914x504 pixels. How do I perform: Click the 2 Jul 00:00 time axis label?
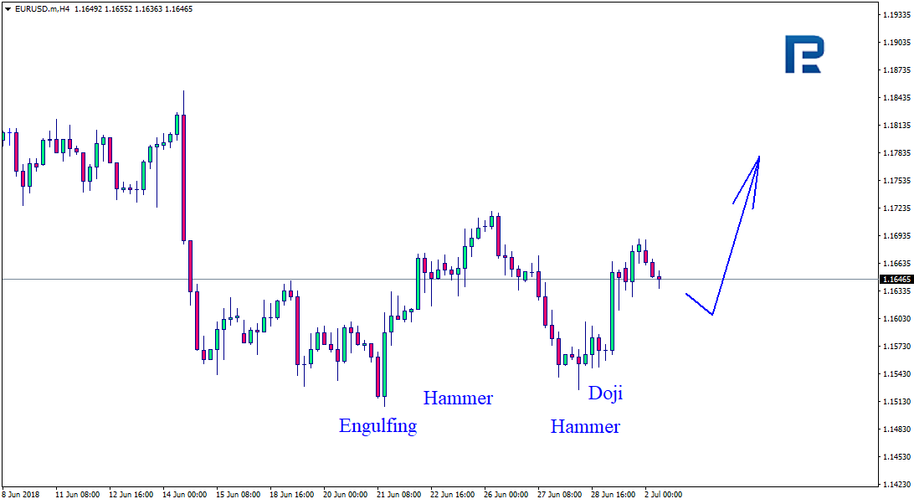point(664,495)
